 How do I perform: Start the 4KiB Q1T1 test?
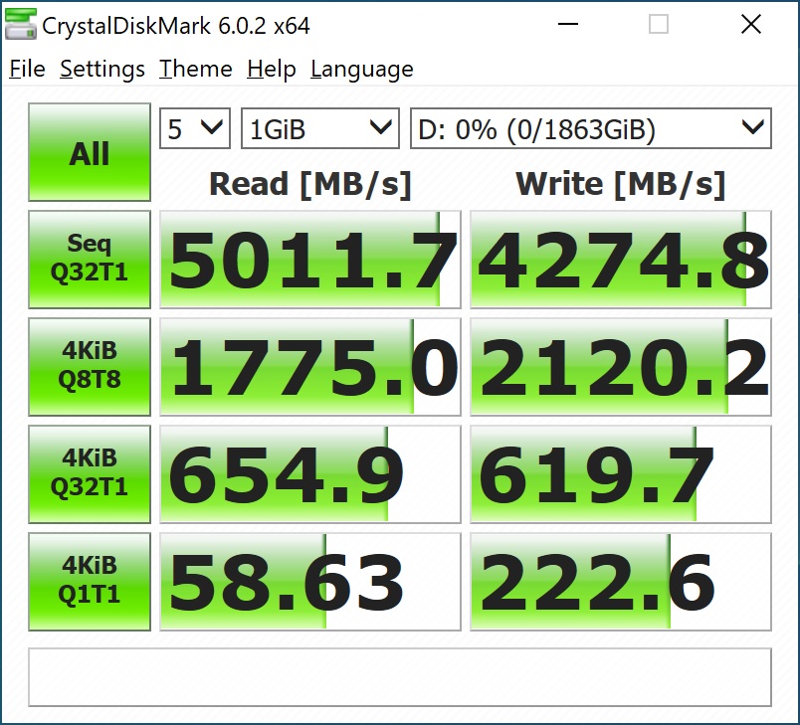[x=90, y=582]
